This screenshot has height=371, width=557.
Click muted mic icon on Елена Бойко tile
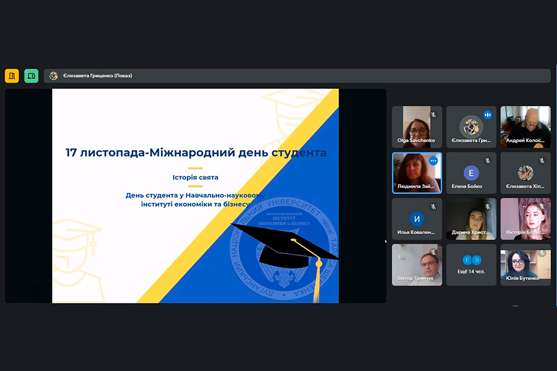coord(488,161)
